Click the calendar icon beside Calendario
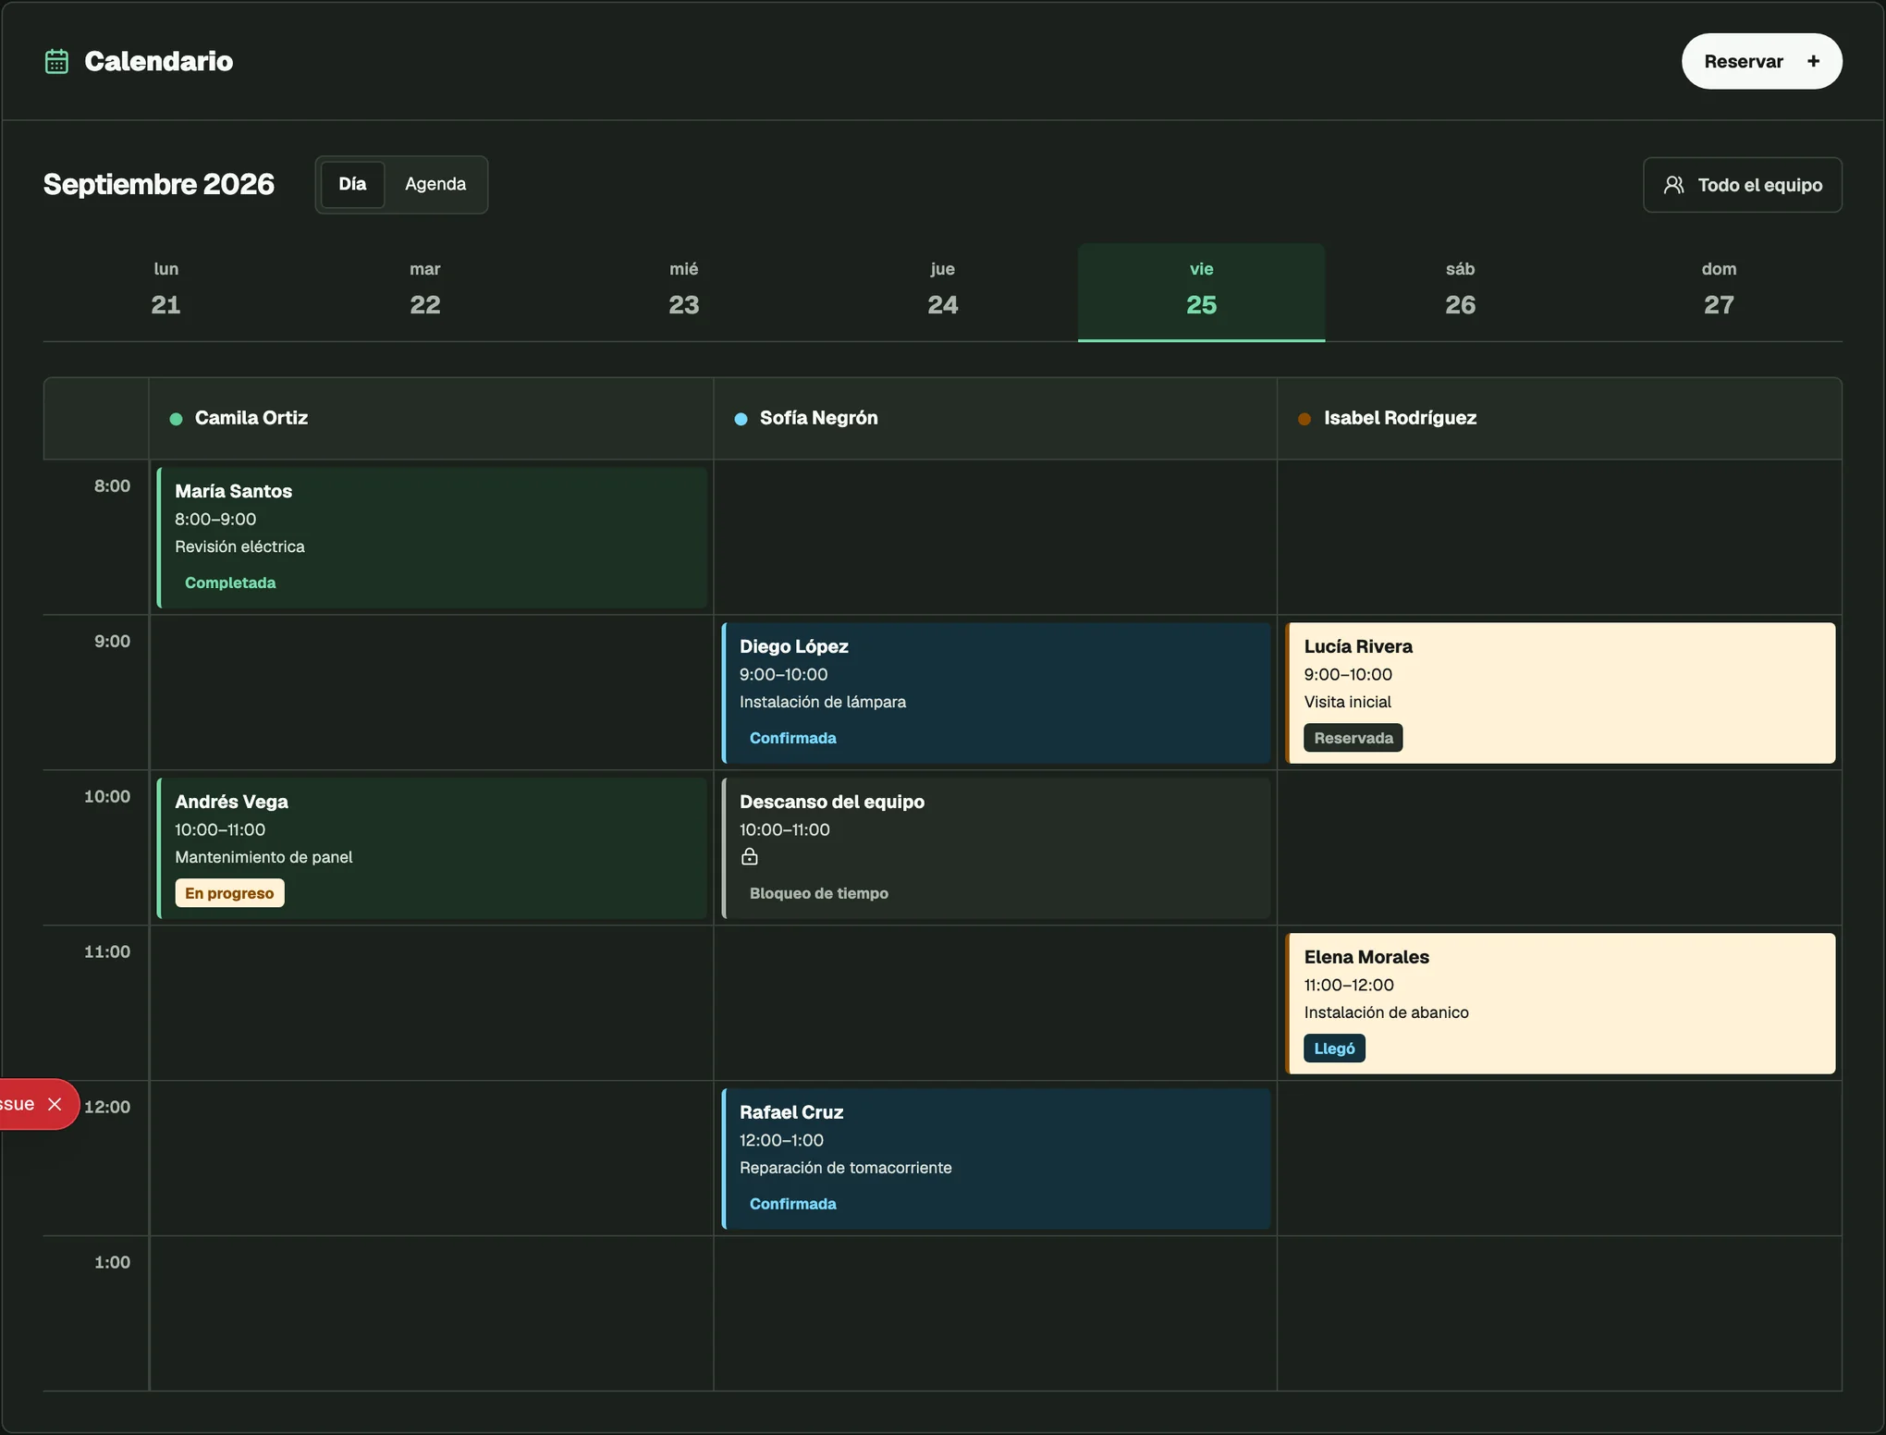 (57, 61)
